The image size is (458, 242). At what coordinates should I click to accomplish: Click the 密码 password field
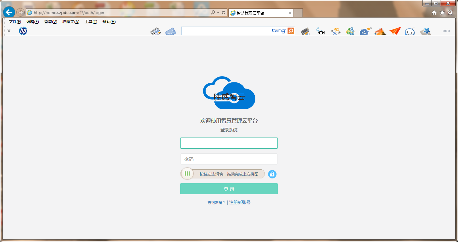pos(229,159)
